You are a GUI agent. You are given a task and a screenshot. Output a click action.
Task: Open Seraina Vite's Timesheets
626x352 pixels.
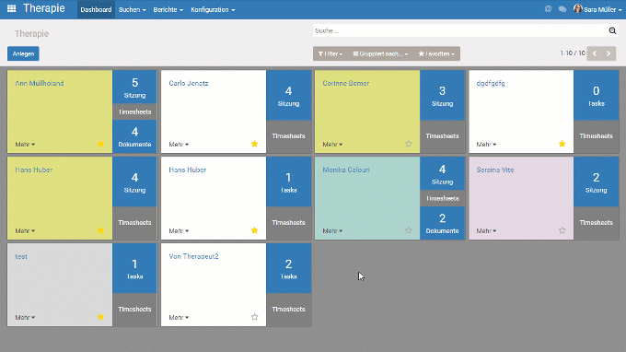pyautogui.click(x=596, y=223)
